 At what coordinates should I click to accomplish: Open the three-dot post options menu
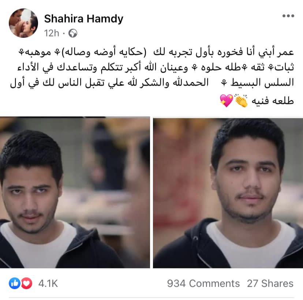click(x=288, y=16)
